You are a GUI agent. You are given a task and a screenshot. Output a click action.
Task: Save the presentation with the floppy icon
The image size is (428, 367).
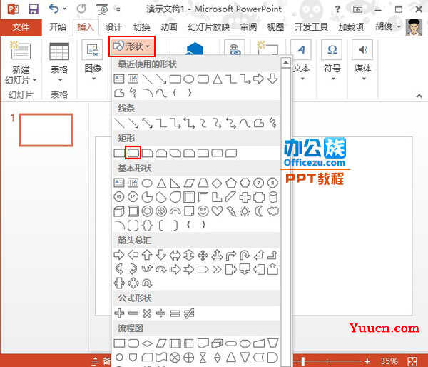34,9
